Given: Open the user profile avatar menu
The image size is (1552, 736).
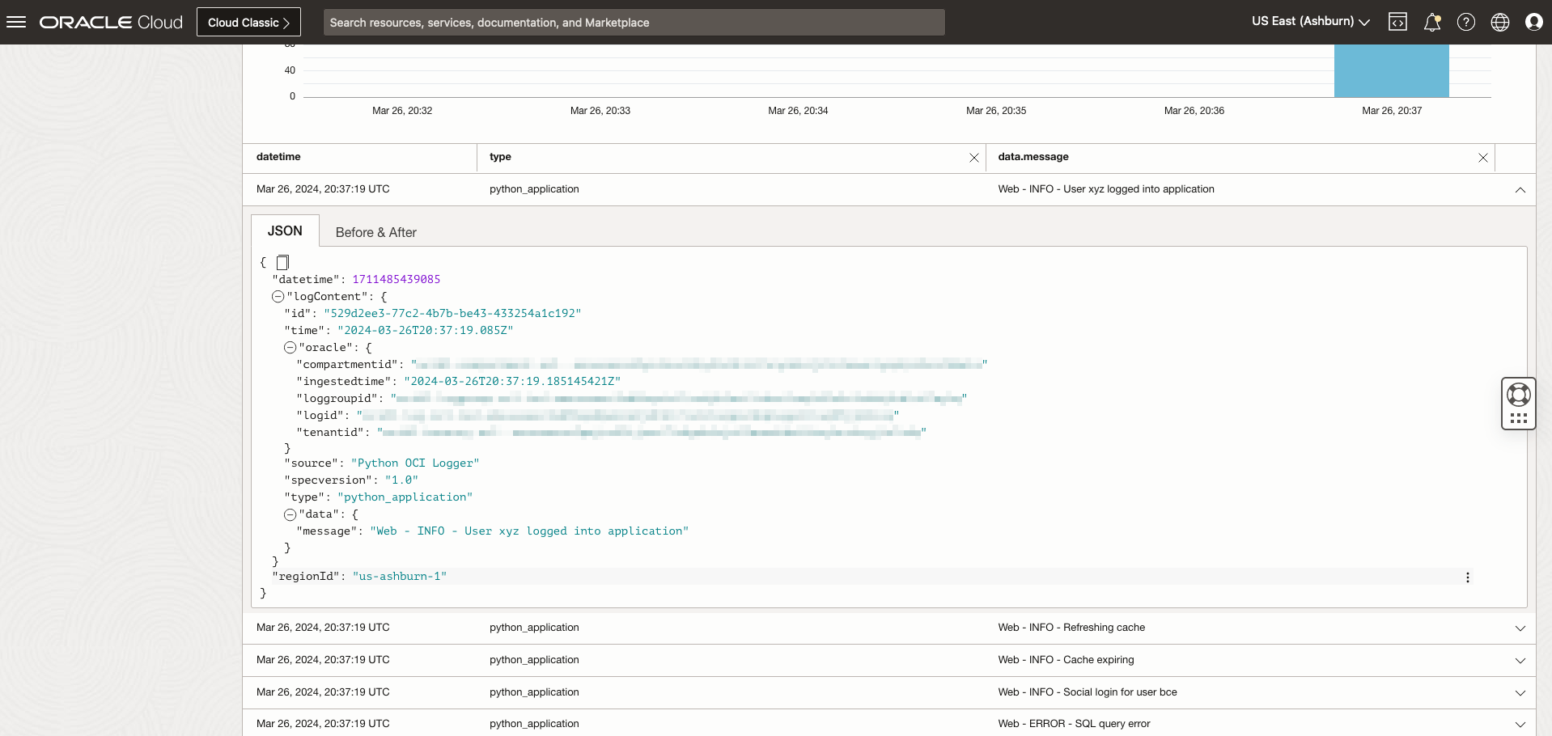Looking at the screenshot, I should (x=1534, y=21).
